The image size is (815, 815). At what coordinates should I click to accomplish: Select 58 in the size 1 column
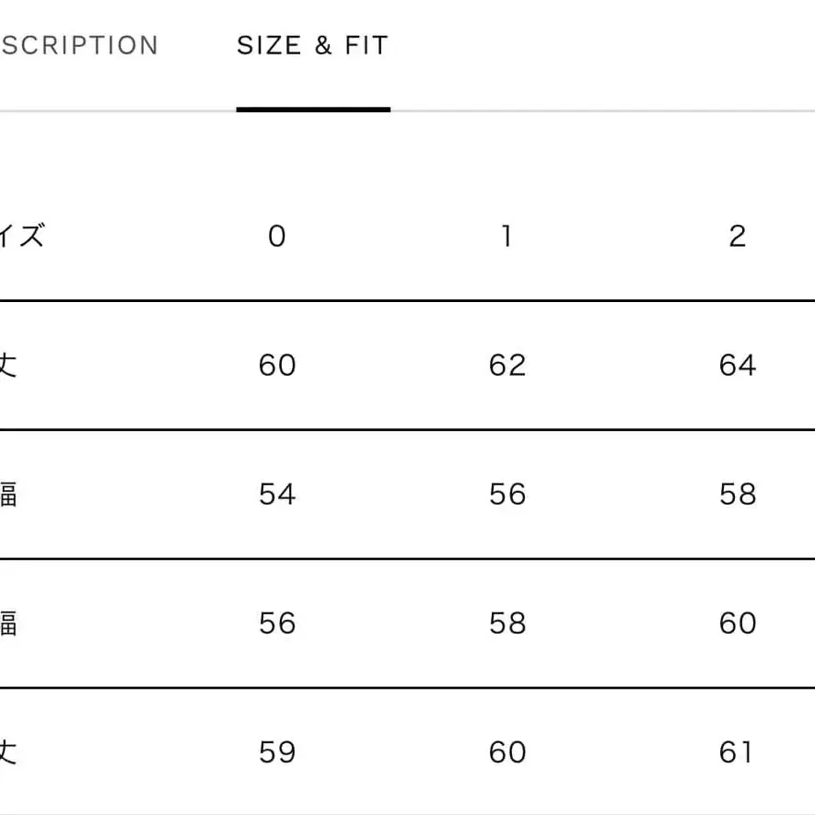(x=506, y=623)
